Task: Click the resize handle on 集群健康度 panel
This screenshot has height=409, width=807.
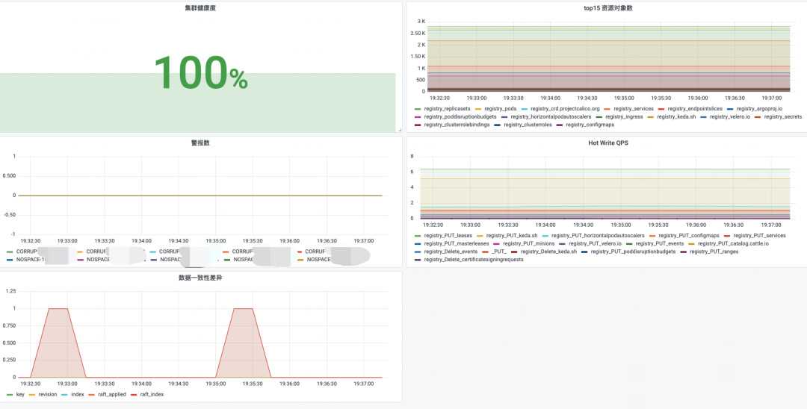Action: click(x=390, y=130)
